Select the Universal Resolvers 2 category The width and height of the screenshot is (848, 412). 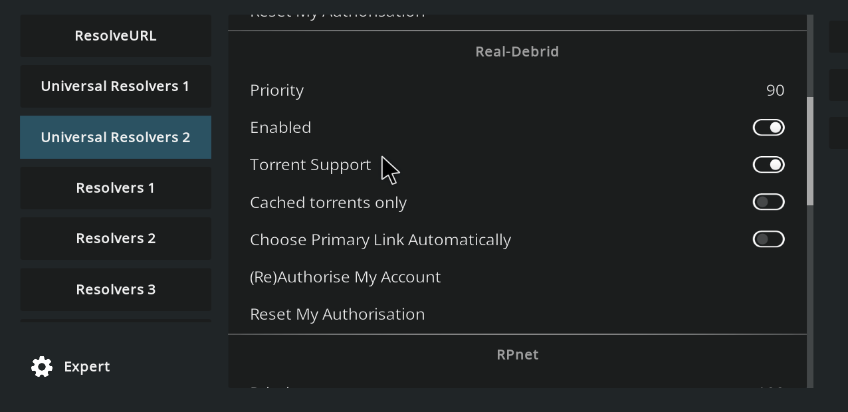point(116,138)
